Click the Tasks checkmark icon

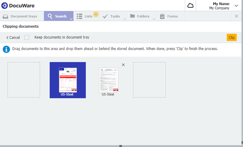point(105,16)
